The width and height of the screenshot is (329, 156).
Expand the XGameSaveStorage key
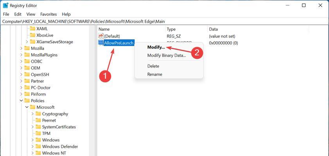pos(27,42)
